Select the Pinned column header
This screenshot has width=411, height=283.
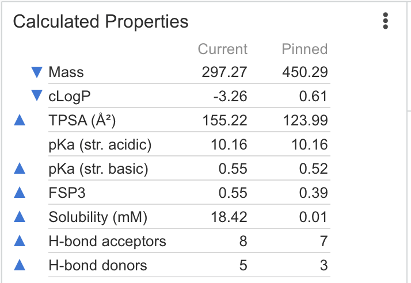point(305,49)
